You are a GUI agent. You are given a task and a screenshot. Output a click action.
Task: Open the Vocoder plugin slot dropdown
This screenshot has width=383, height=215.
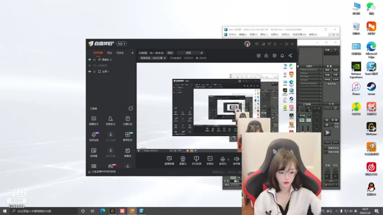point(310,80)
